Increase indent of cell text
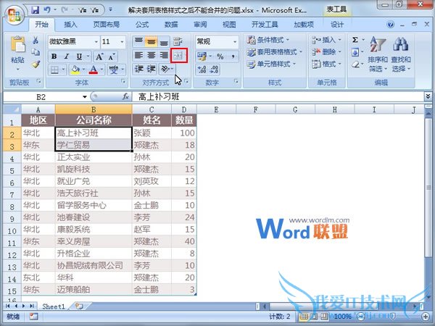The image size is (435, 326). click(x=152, y=69)
